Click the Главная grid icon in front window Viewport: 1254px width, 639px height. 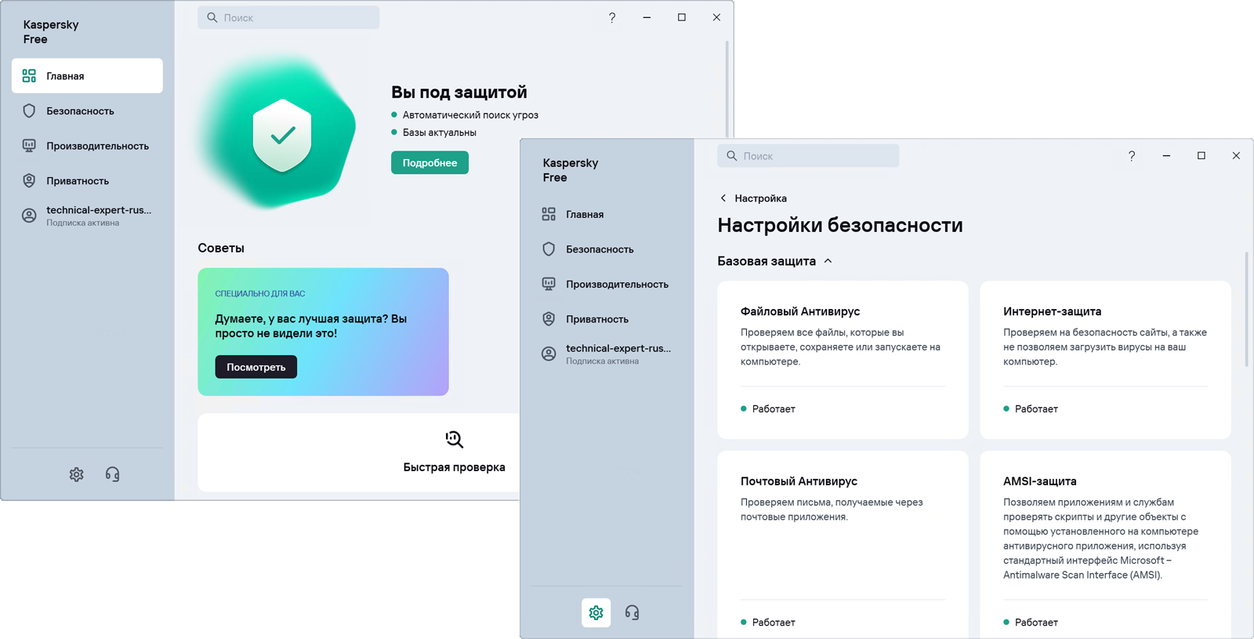pos(549,214)
